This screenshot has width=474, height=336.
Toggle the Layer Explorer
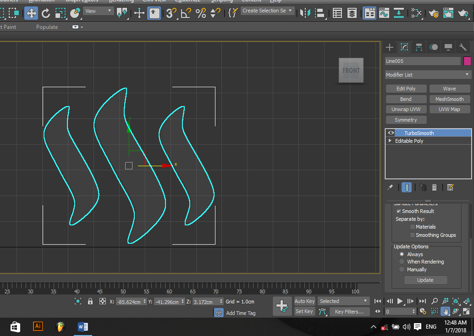(352, 13)
